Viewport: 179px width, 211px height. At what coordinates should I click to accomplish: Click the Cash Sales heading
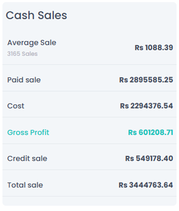coord(36,15)
